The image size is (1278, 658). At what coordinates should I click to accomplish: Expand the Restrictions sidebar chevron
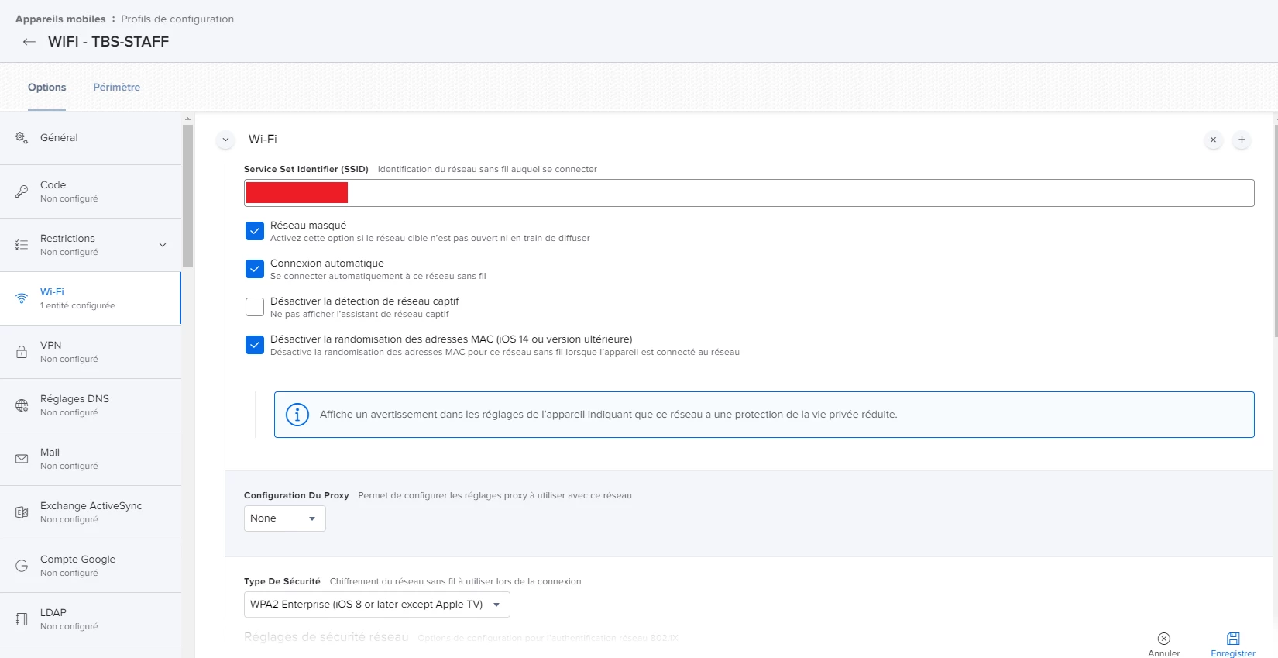[163, 245]
